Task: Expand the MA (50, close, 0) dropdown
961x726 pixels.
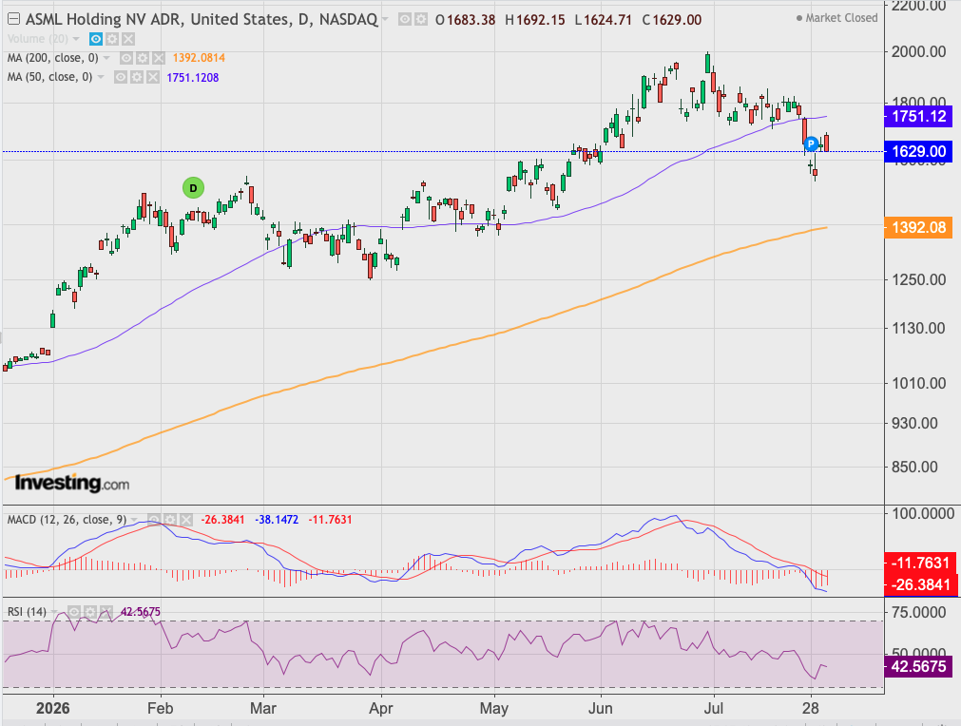Action: click(101, 77)
